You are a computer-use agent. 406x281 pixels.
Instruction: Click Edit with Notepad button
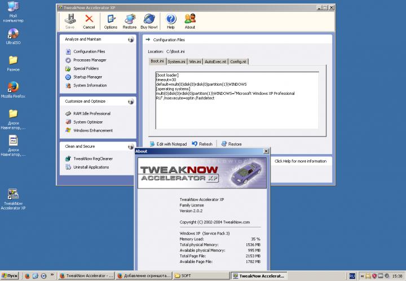[168, 144]
